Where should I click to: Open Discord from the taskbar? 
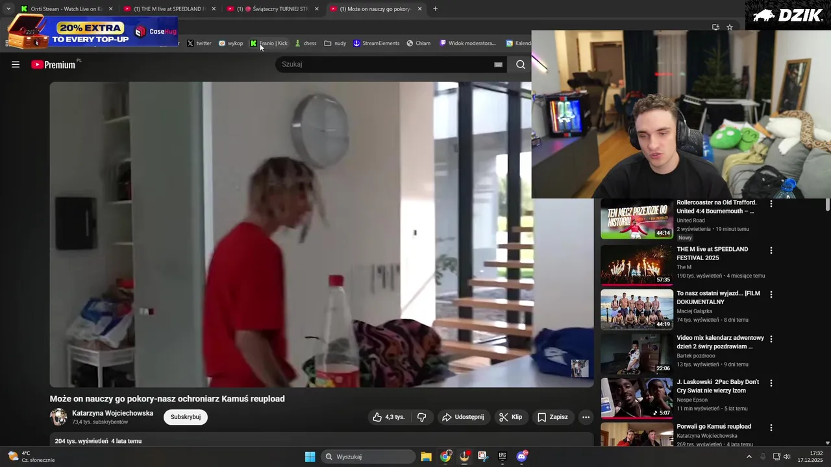point(521,457)
